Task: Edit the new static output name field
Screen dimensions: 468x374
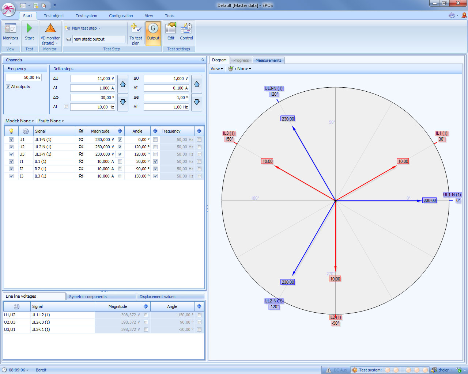Action: click(x=99, y=39)
